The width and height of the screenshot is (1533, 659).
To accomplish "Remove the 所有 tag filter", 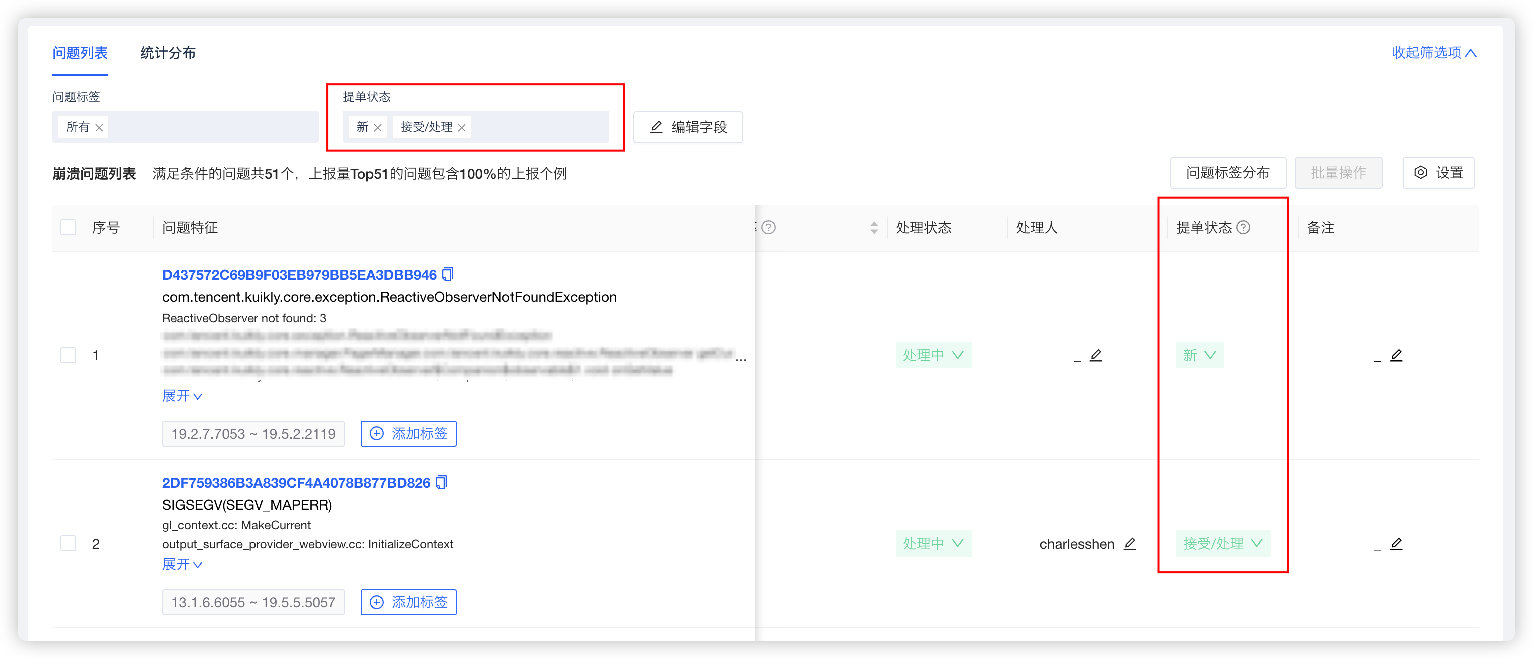I will pos(99,127).
